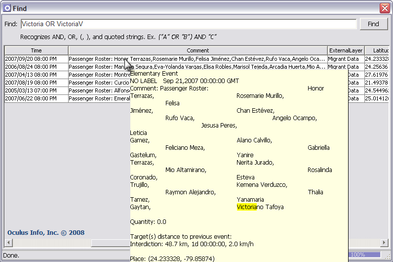Click the 'Done.' status bar message
Screen dimensions: 393x262
pyautogui.click(x=11, y=256)
